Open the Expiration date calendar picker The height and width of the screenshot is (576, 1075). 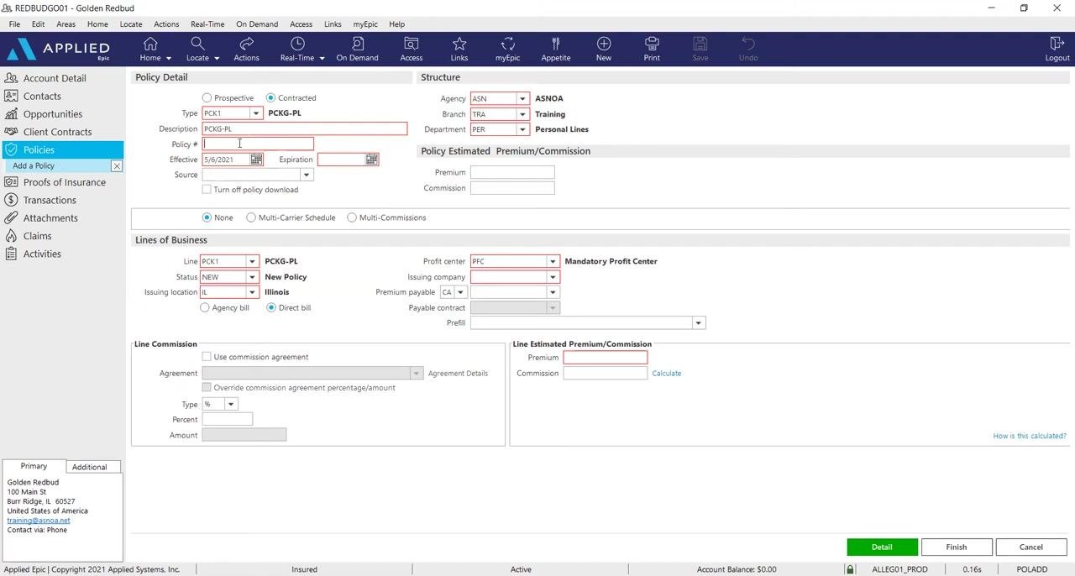pos(372,160)
